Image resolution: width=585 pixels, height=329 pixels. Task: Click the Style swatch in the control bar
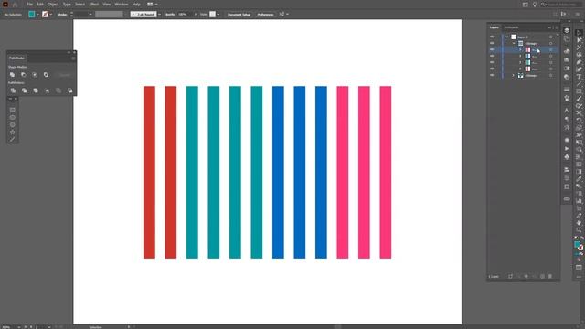212,15
